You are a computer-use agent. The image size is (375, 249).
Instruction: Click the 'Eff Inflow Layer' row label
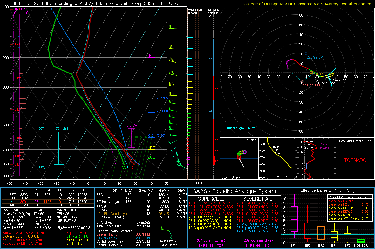pyautogui.click(x=108, y=202)
